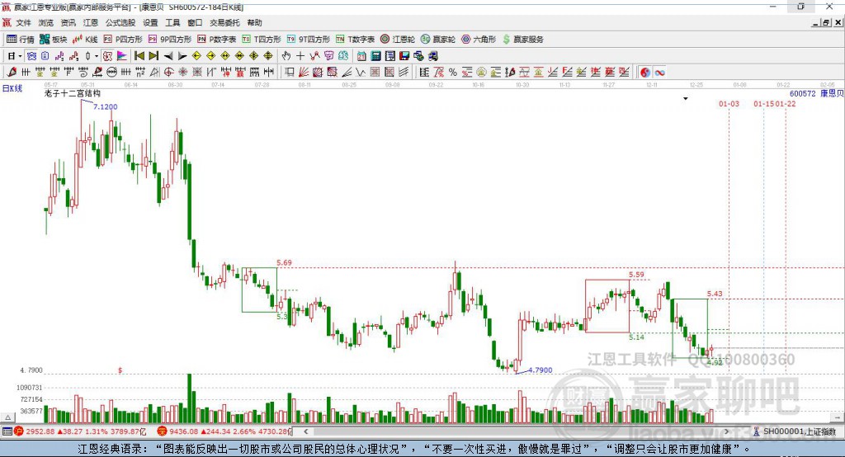
Task: Open the 行情 market quotes view
Action: 20,40
